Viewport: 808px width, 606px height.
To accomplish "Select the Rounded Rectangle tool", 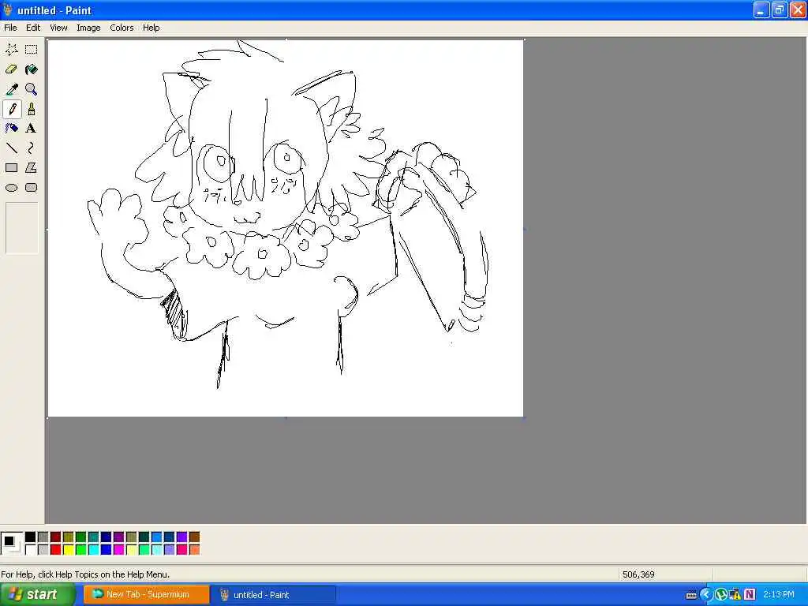I will [x=31, y=188].
